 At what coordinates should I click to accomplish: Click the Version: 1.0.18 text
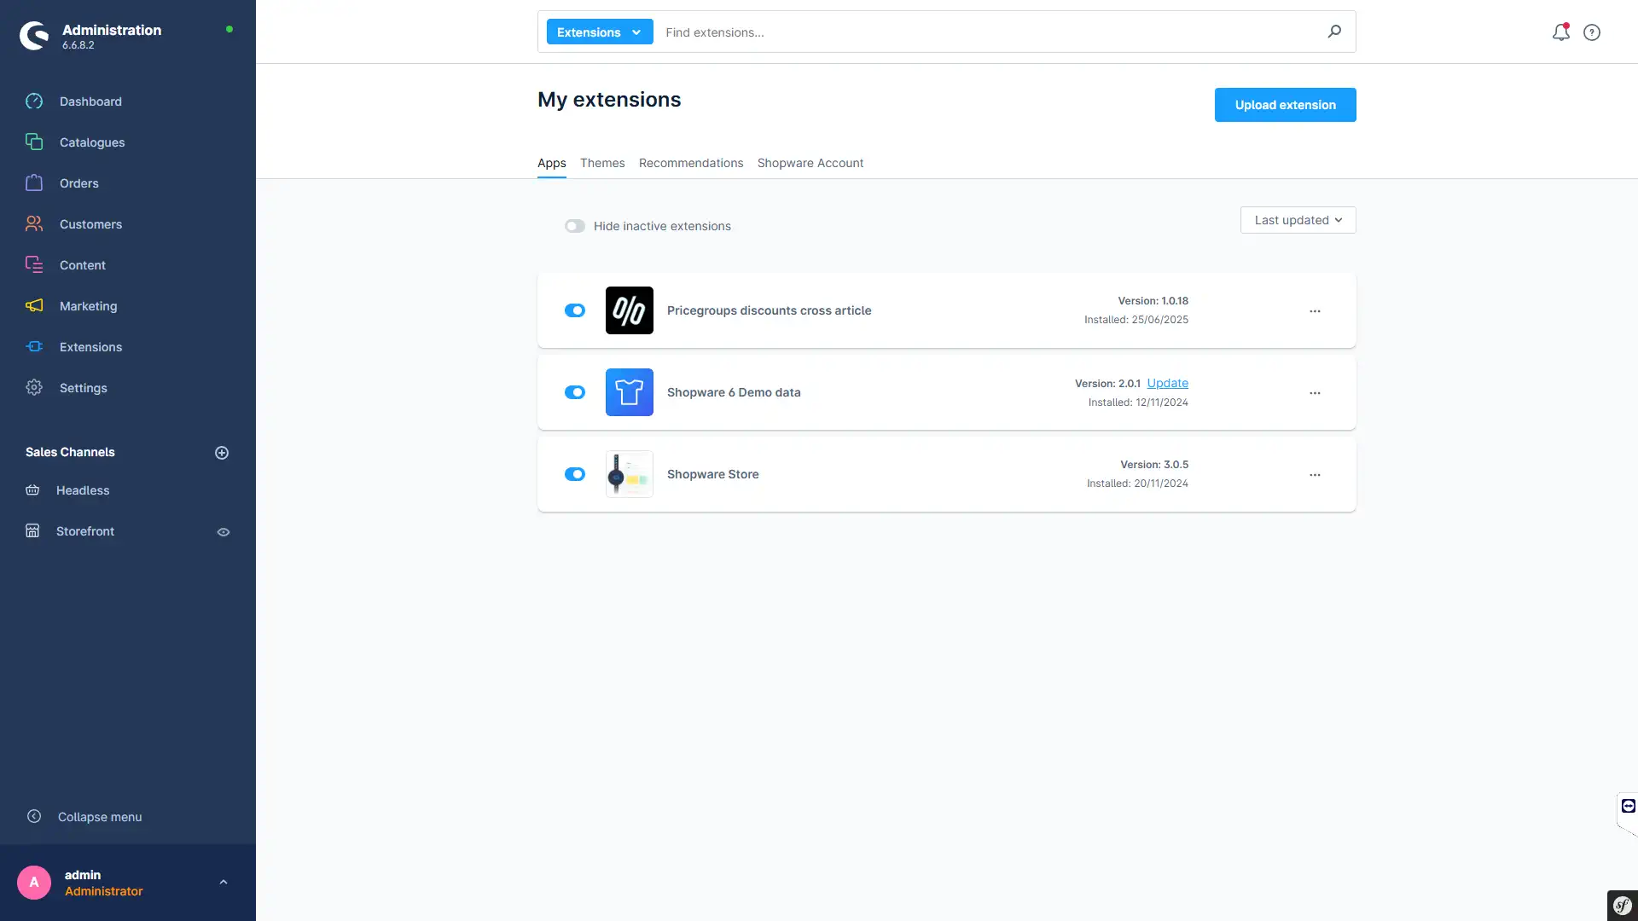[x=1153, y=301]
